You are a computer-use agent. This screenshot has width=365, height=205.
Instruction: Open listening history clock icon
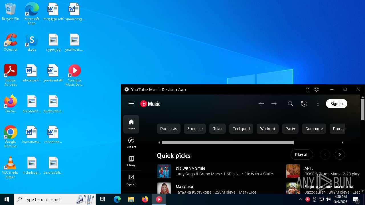click(x=304, y=104)
